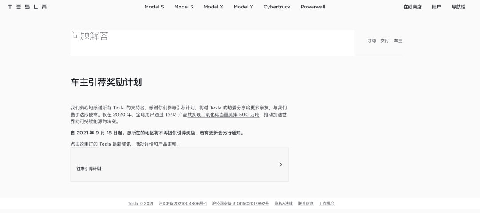This screenshot has width=480, height=213.
Task: Open Model S in navigation
Action: (x=154, y=7)
